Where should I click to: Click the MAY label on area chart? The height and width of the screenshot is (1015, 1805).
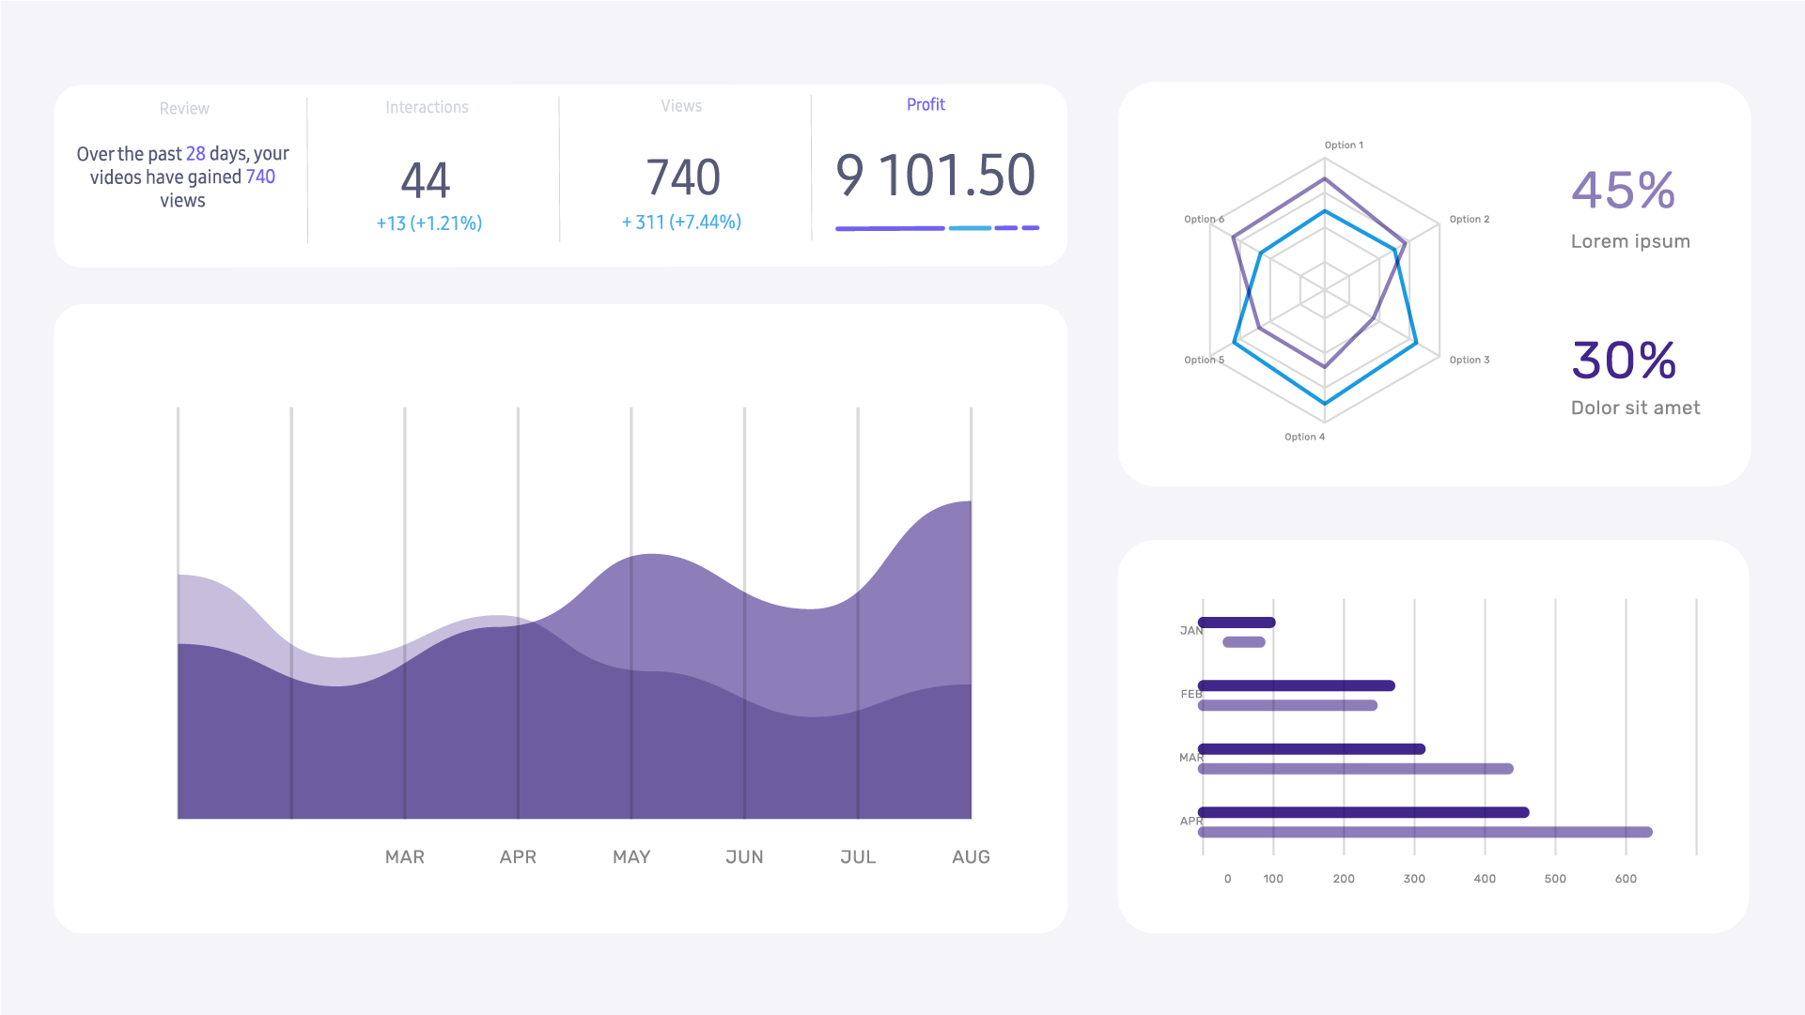(x=631, y=857)
